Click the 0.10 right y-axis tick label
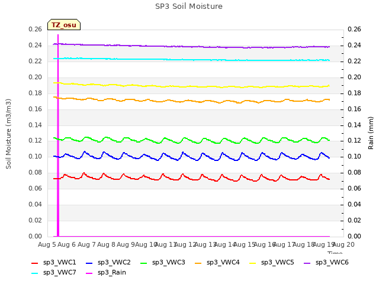Screen dimensions: 379x284 354,156
